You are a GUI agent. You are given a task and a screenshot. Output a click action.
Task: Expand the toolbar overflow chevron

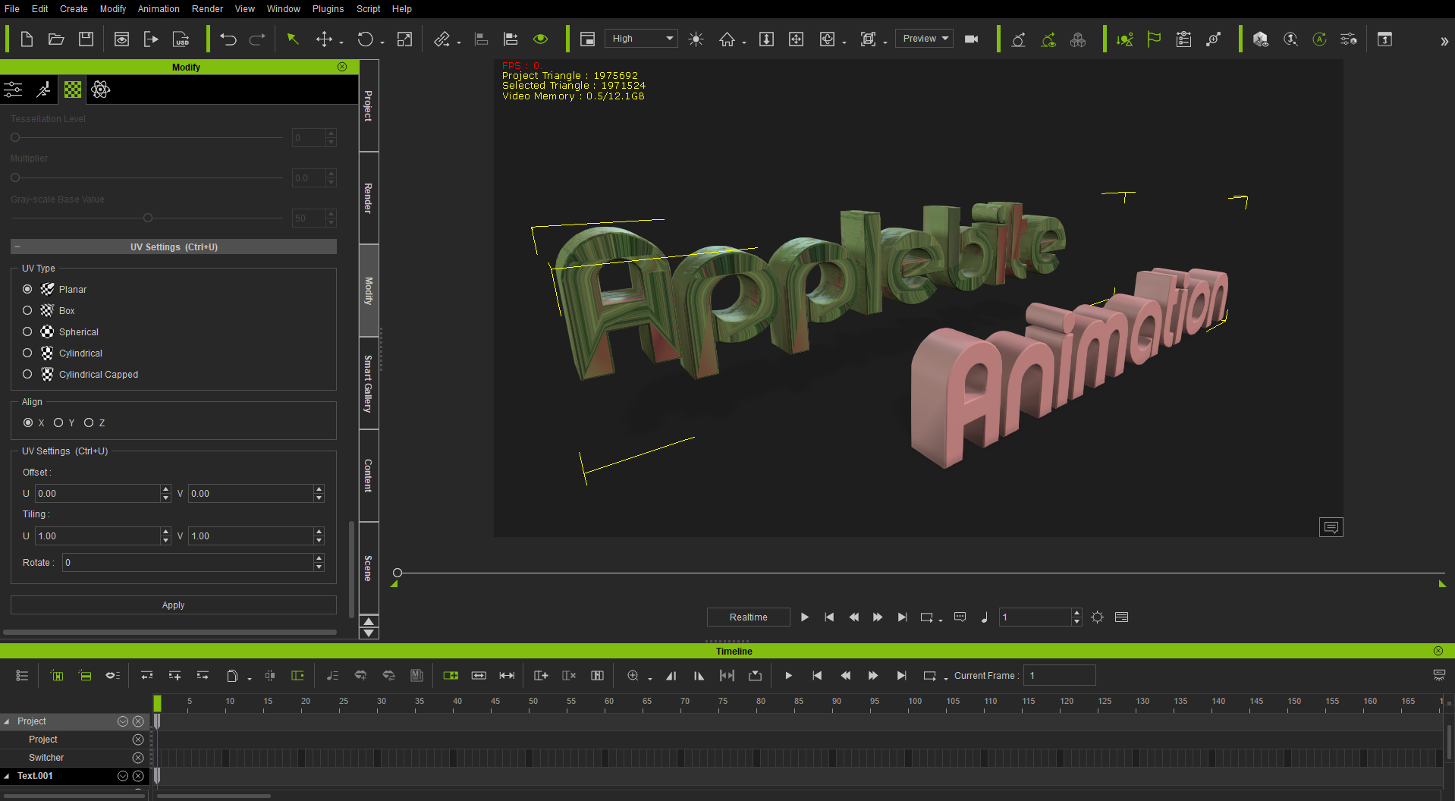[x=1444, y=42]
